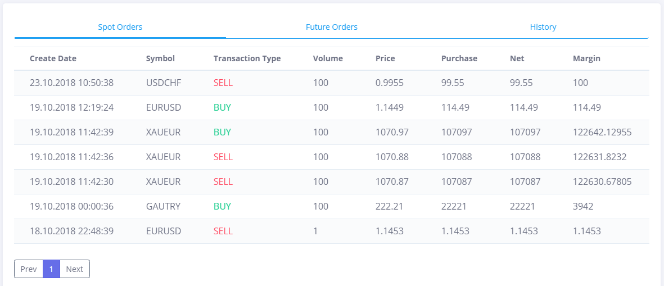Click the Prev pagination button
This screenshot has width=664, height=286.
[29, 269]
